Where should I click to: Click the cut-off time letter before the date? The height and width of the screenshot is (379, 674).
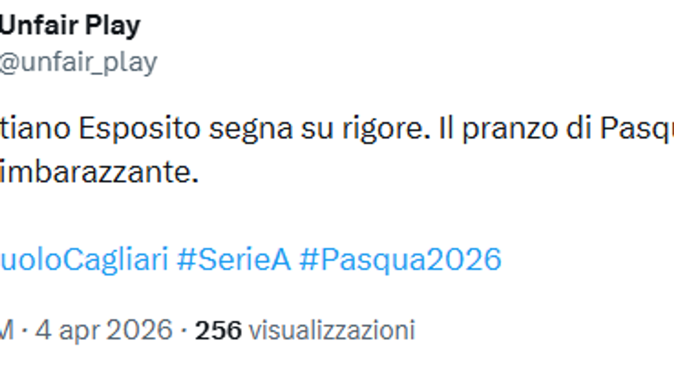tap(6, 330)
